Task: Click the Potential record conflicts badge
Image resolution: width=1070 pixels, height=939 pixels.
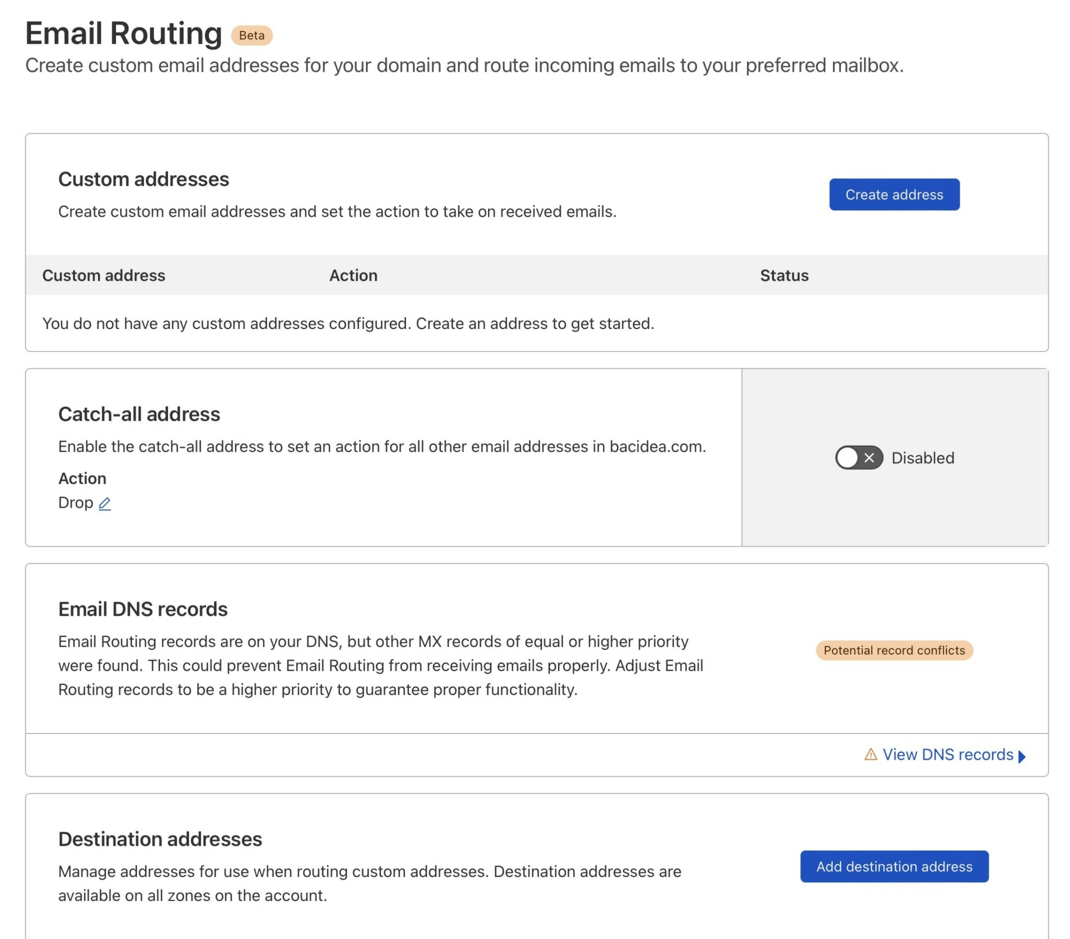Action: (894, 650)
